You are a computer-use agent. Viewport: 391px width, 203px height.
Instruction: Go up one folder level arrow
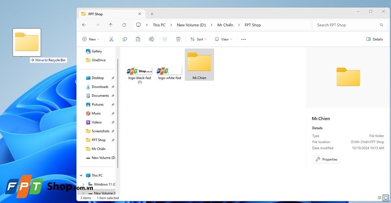[111, 25]
